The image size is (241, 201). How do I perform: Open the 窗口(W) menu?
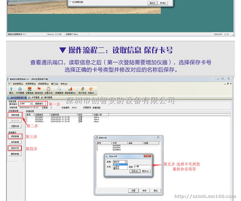pyautogui.click(x=55, y=84)
